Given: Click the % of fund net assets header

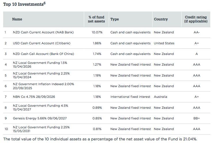Looking at the screenshot, I should click(x=96, y=19).
